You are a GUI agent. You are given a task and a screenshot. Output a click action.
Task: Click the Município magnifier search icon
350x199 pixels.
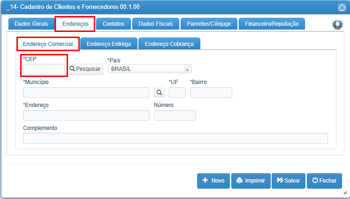point(159,92)
